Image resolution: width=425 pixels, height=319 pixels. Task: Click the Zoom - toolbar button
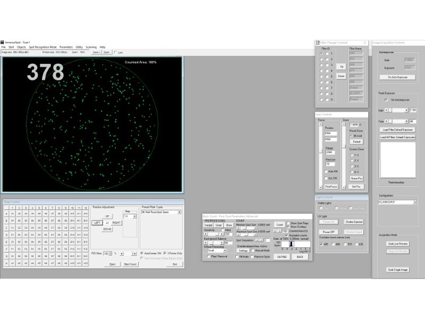[107, 53]
